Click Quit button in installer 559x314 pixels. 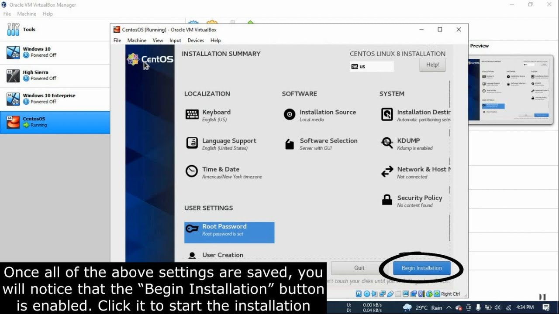(x=359, y=268)
